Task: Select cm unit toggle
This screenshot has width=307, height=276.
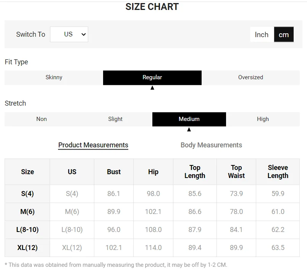Action: pyautogui.click(x=284, y=34)
